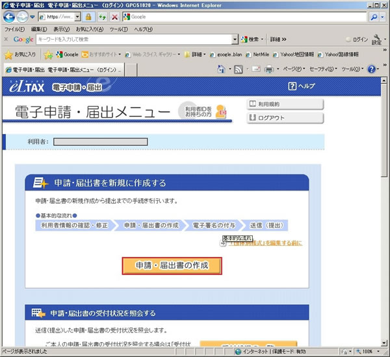Click the インターネット security zone status
The image size is (390, 357).
tap(270, 352)
